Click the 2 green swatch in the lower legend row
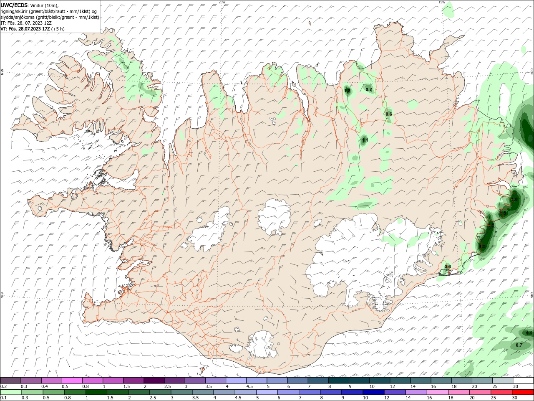The width and height of the screenshot is (534, 401). (139, 392)
